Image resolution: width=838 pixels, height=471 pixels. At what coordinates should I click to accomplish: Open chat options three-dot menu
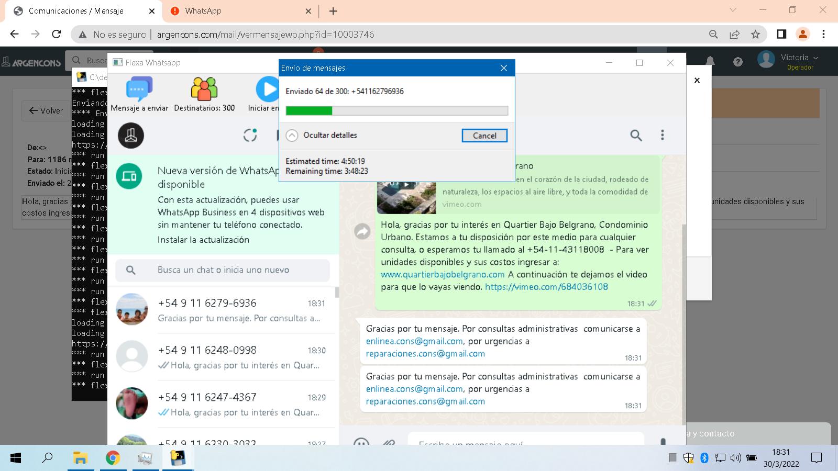coord(663,136)
